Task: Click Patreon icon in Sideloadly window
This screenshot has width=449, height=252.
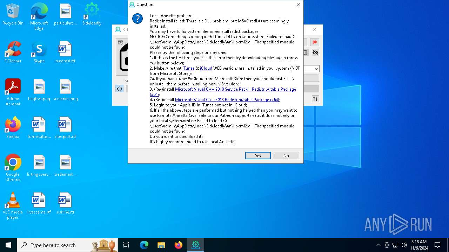Action: coord(315,42)
